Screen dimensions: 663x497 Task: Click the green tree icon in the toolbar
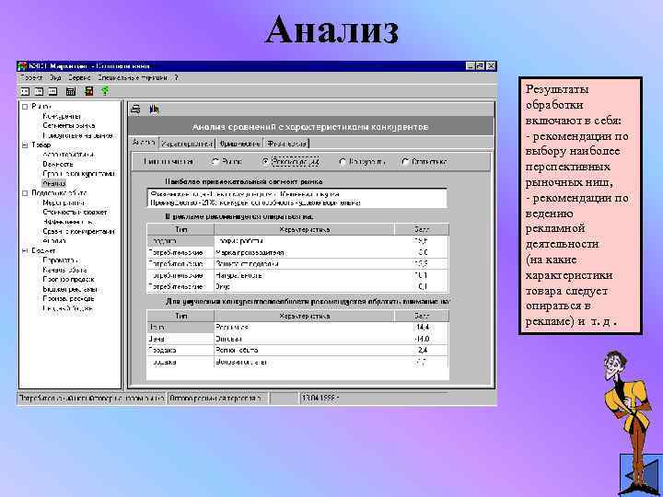[x=105, y=91]
